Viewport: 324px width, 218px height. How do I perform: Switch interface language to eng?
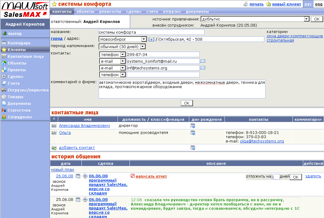click(x=318, y=4)
